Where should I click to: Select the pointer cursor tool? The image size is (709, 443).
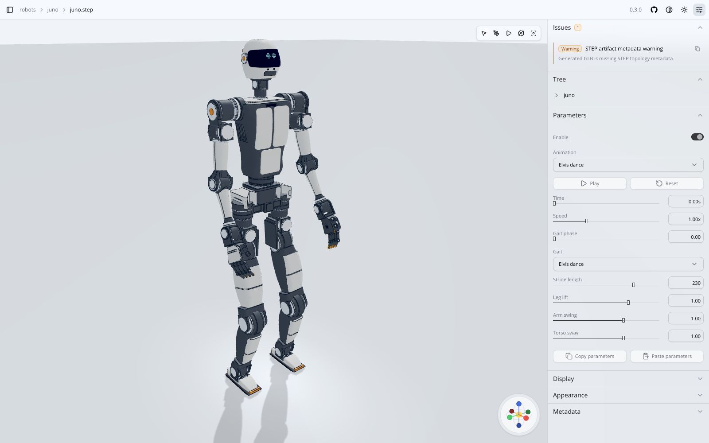coord(484,33)
